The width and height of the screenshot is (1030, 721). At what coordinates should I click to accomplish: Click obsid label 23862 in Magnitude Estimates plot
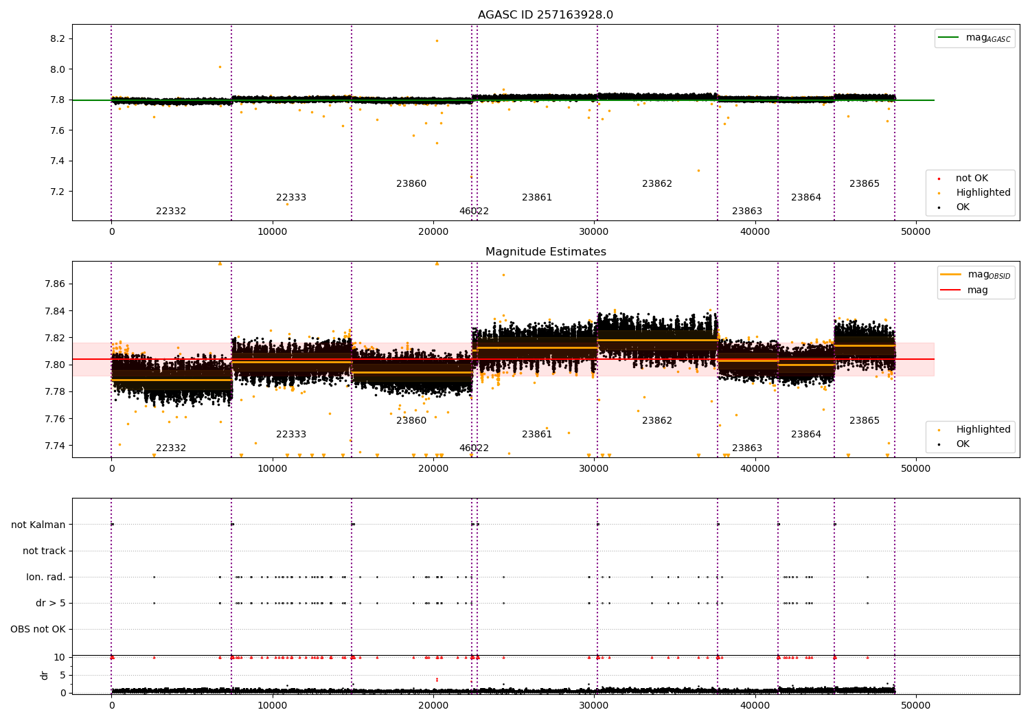pos(657,421)
